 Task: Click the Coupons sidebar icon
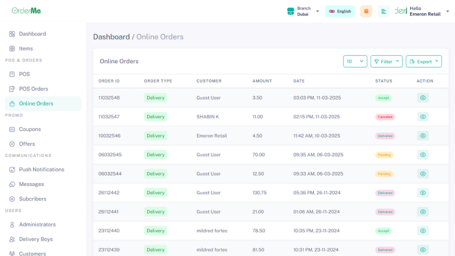[x=12, y=129]
